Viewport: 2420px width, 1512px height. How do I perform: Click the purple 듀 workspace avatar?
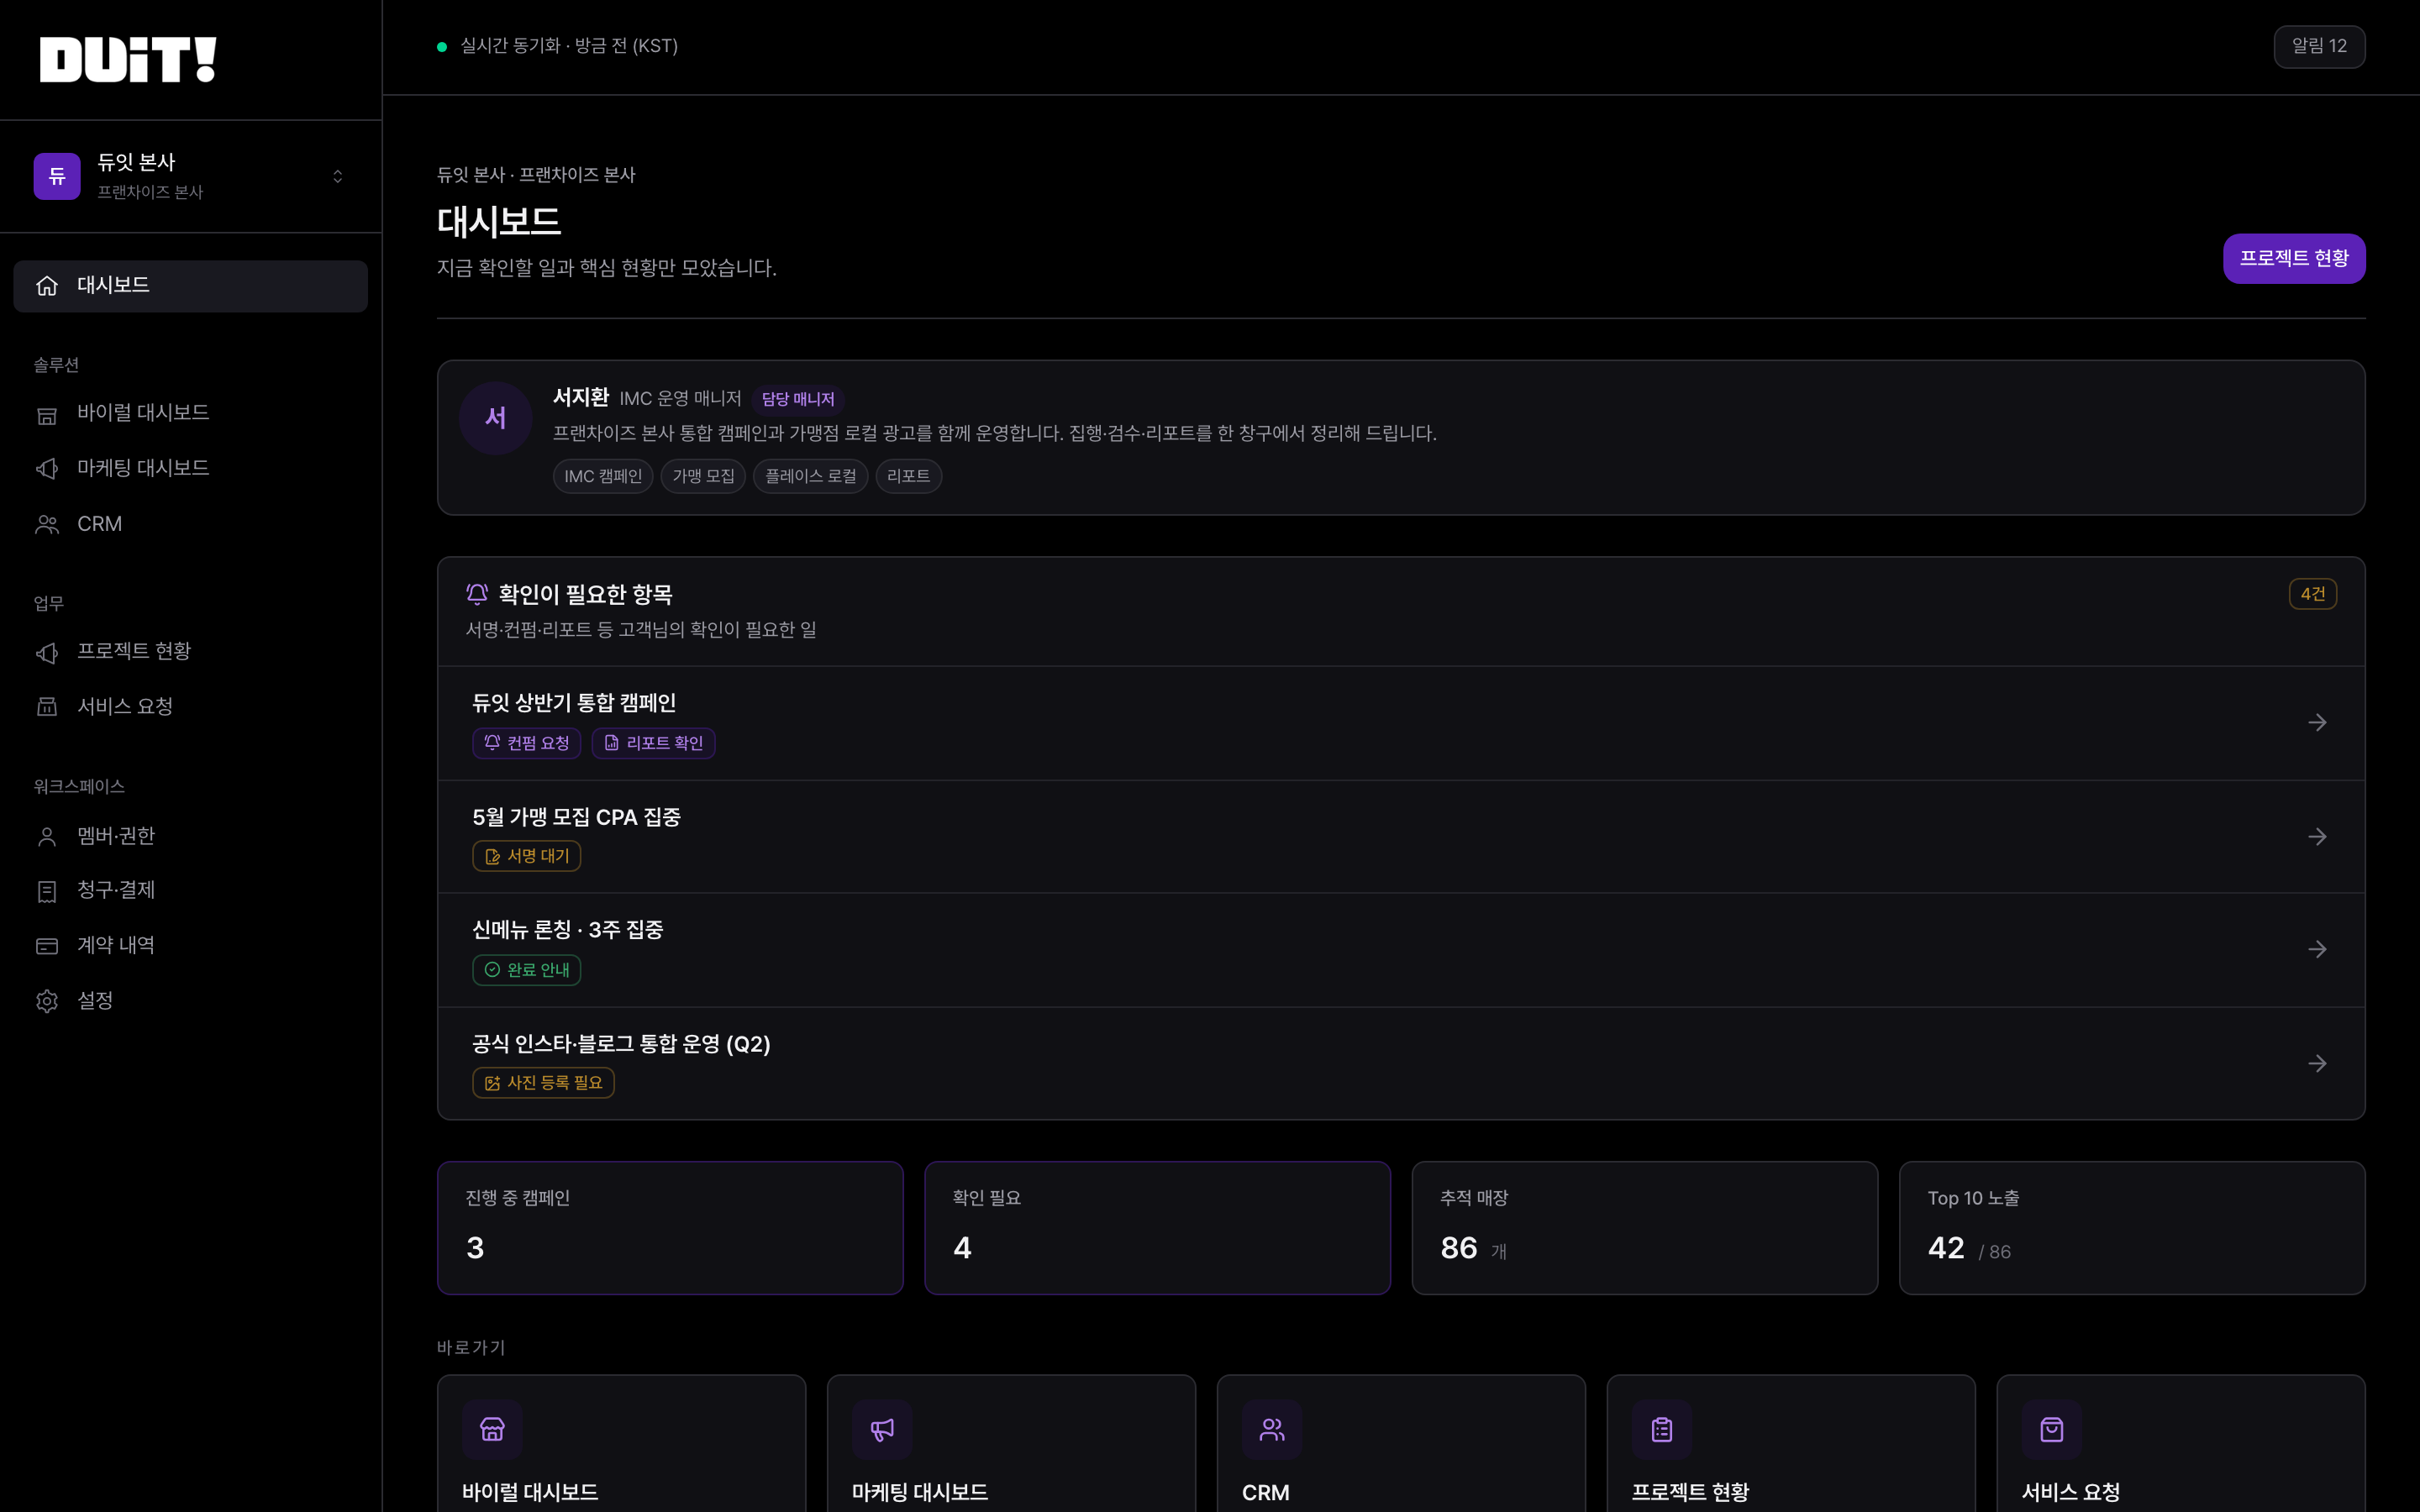[57, 176]
